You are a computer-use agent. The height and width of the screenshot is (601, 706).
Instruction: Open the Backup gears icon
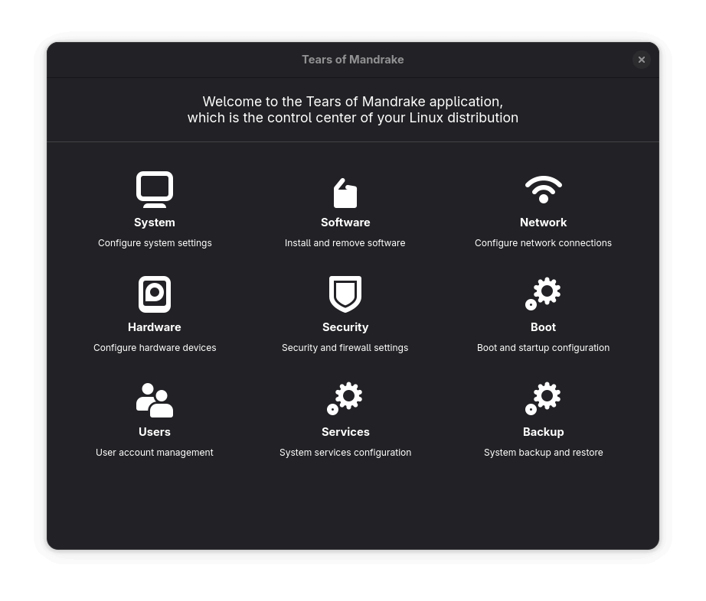[543, 398]
